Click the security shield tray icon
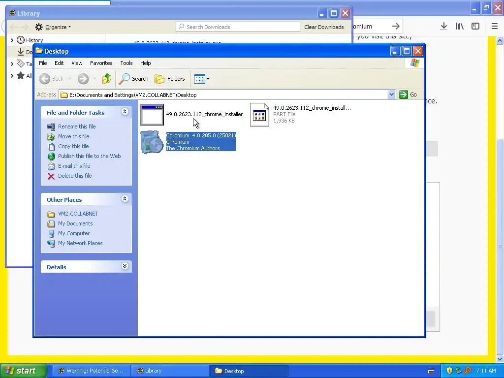This screenshot has height=378, width=504. (x=449, y=371)
